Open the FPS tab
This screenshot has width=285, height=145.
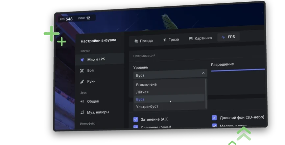coord(228,37)
